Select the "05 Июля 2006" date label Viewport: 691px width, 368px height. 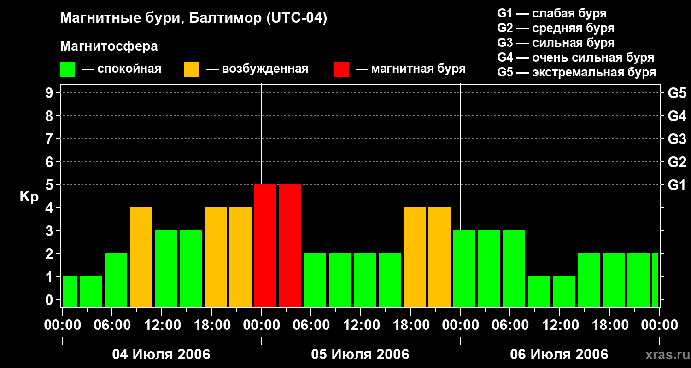click(360, 355)
